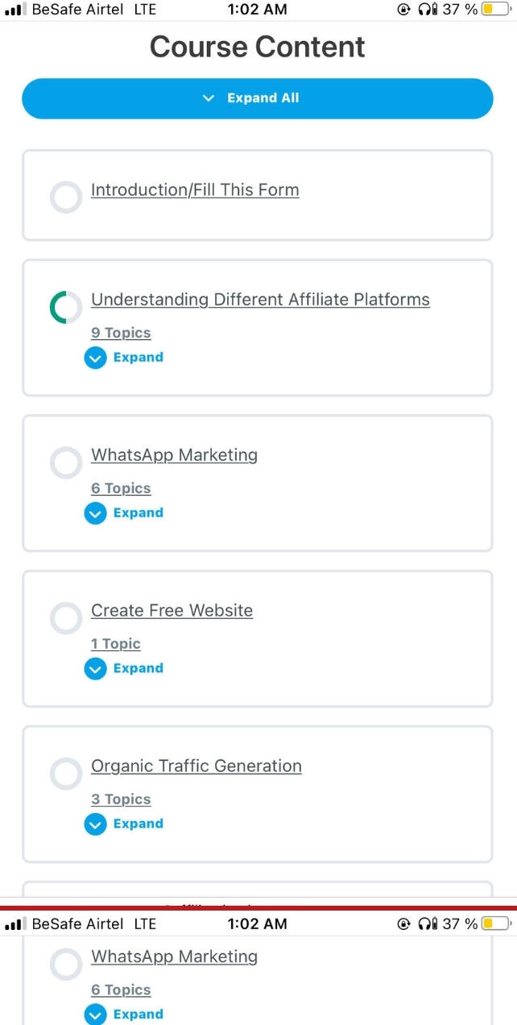Click green progress ring beside Understanding Different Affiliate Platforms

pos(66,307)
